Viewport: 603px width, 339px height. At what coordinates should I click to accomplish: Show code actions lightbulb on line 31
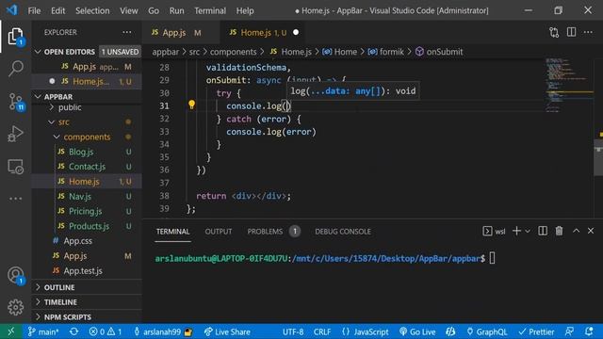click(191, 105)
